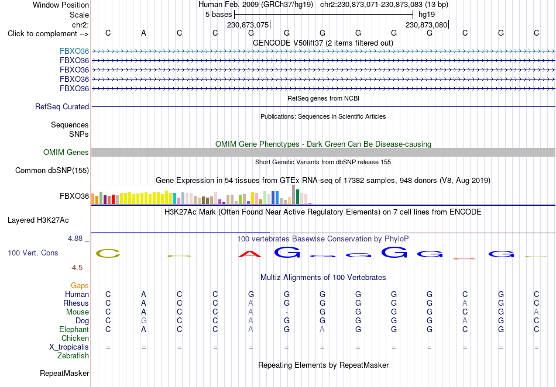Click the Chicken species label

(75, 338)
